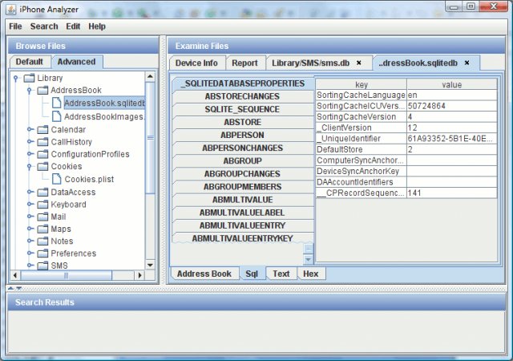Close the ..dressBook.sqlitedb tab
The height and width of the screenshot is (361, 513).
[467, 63]
